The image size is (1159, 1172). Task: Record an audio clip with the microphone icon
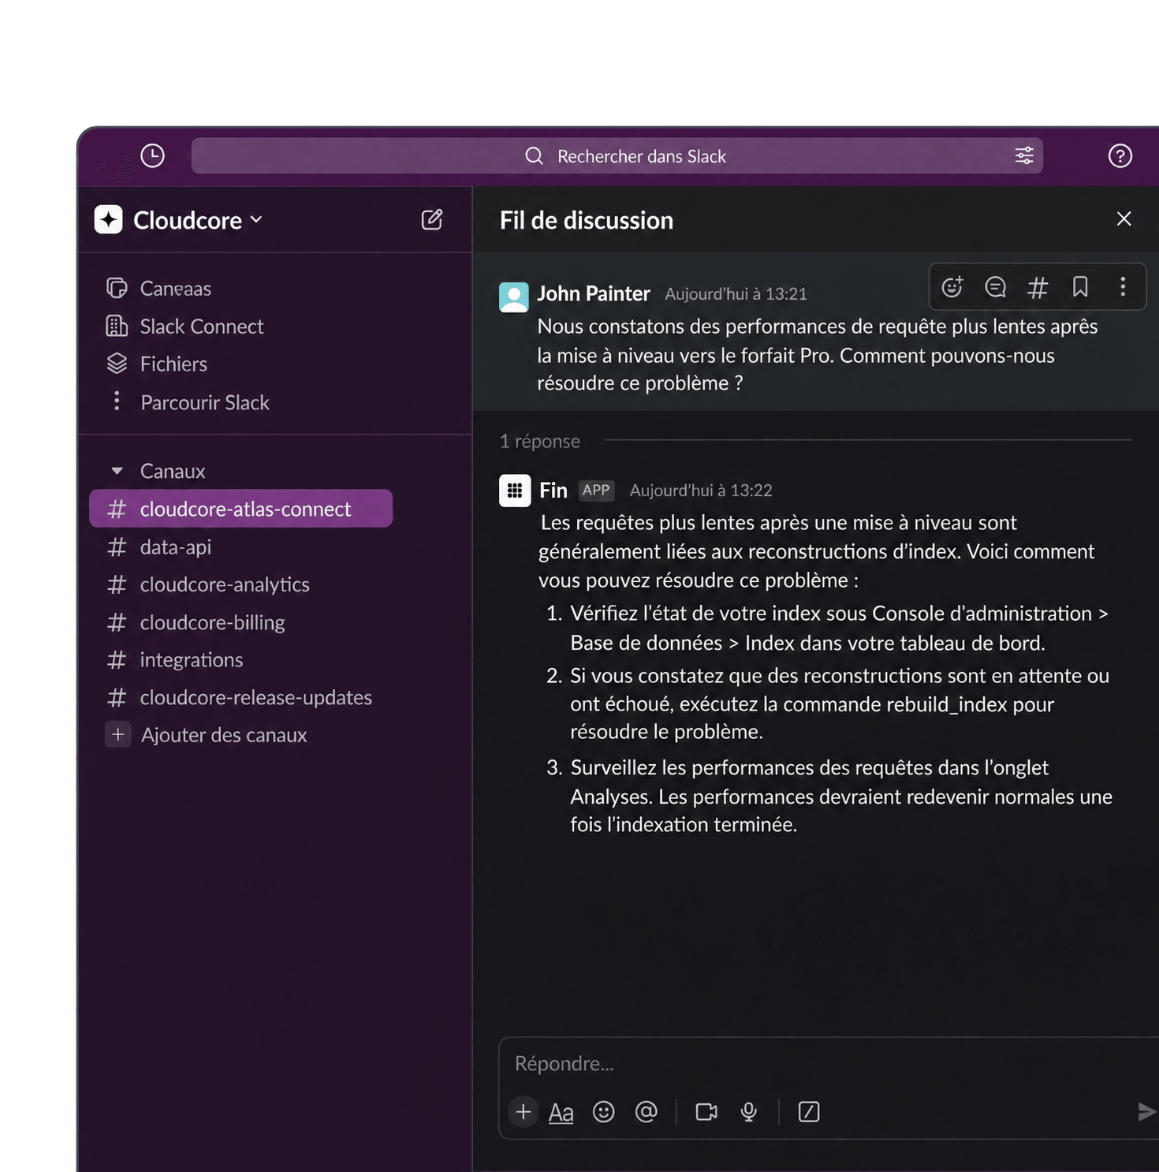[749, 1112]
